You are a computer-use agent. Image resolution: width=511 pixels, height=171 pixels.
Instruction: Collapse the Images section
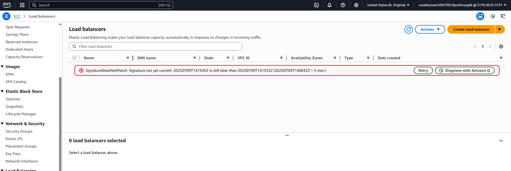pyautogui.click(x=2, y=66)
